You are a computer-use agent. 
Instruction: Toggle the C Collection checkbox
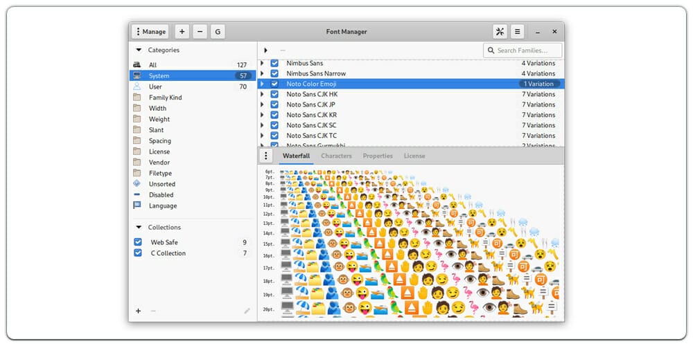point(138,253)
